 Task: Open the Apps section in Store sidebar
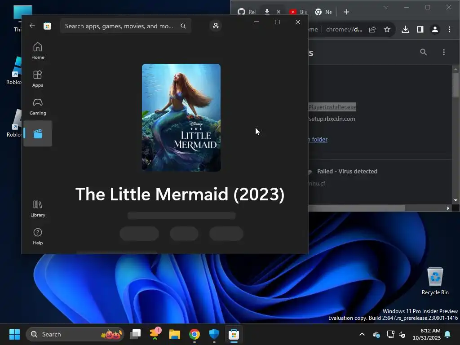[38, 79]
